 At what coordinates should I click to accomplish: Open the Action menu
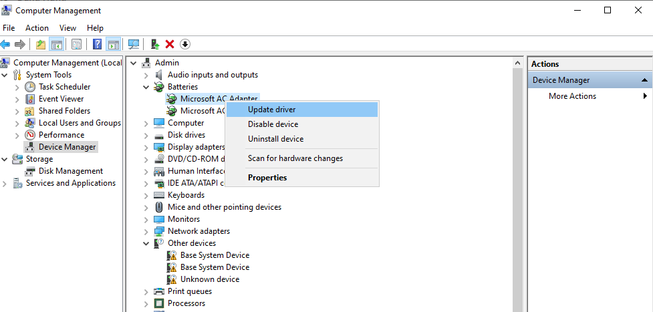tap(37, 28)
